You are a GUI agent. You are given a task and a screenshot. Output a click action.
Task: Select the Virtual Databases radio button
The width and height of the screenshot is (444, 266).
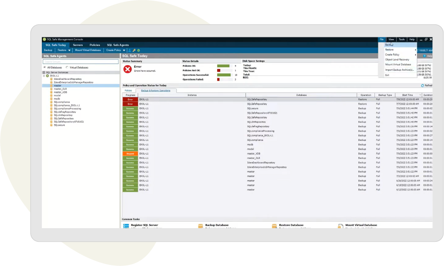tap(67, 67)
